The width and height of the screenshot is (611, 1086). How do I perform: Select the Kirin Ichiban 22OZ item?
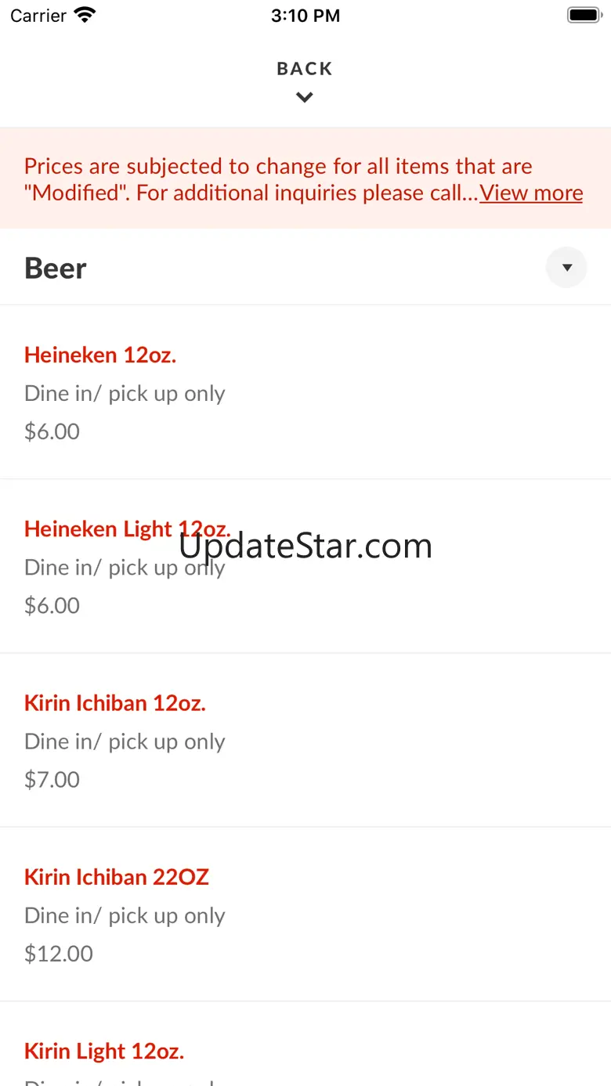[117, 877]
